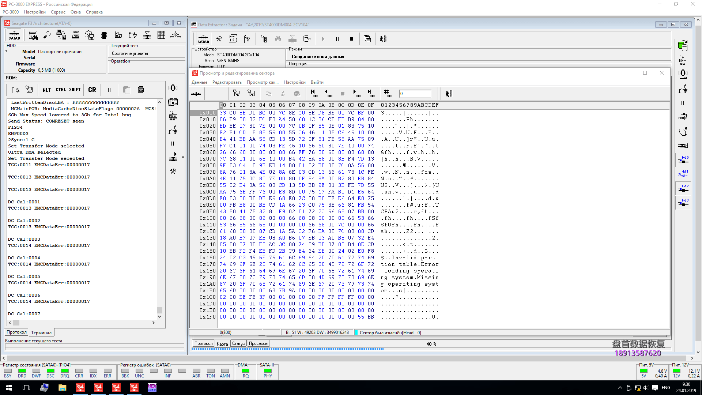The height and width of the screenshot is (395, 702).
Task: Click hex byte 33 at offset 0x000
Action: click(223, 113)
